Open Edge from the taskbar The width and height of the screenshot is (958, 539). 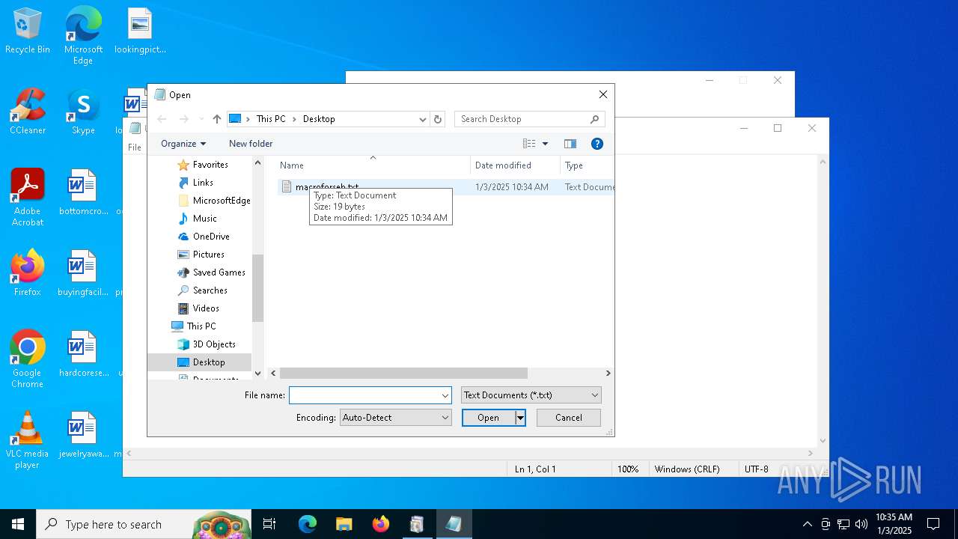click(308, 524)
